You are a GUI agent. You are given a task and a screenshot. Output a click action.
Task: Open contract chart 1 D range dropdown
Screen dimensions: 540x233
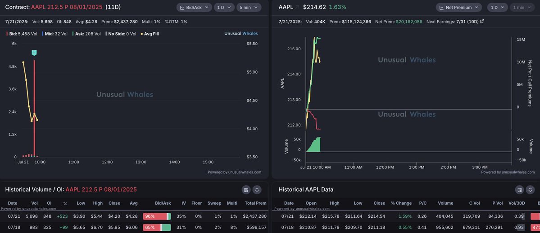coord(224,7)
